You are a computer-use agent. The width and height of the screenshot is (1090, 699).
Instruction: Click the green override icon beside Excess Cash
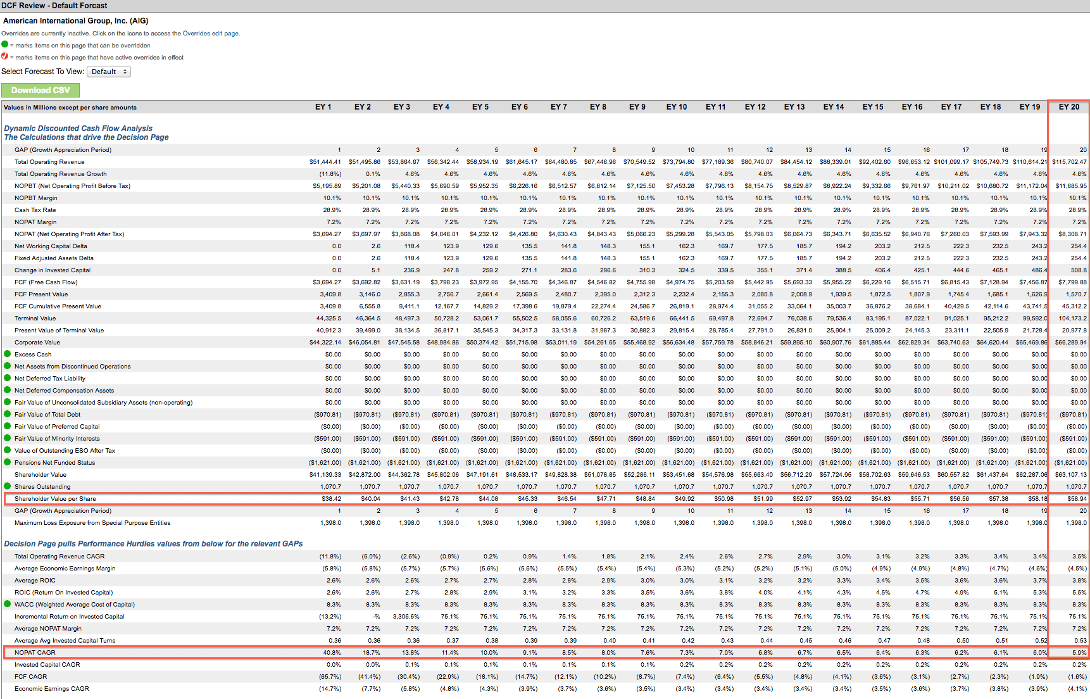click(8, 354)
